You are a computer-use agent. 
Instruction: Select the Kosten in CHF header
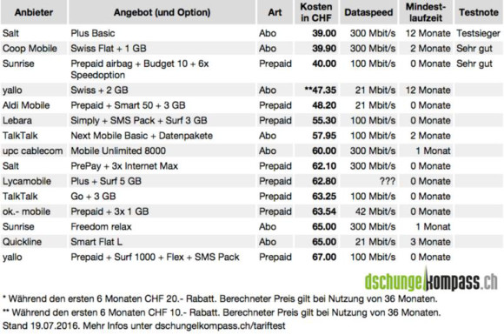316,12
